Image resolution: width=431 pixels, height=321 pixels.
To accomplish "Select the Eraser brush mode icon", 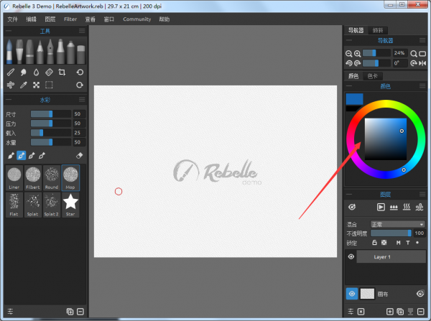I will [80, 155].
